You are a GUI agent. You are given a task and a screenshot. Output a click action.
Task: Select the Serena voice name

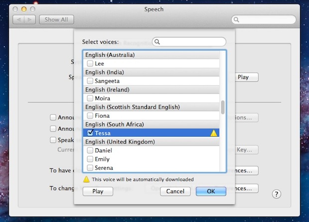click(x=104, y=168)
